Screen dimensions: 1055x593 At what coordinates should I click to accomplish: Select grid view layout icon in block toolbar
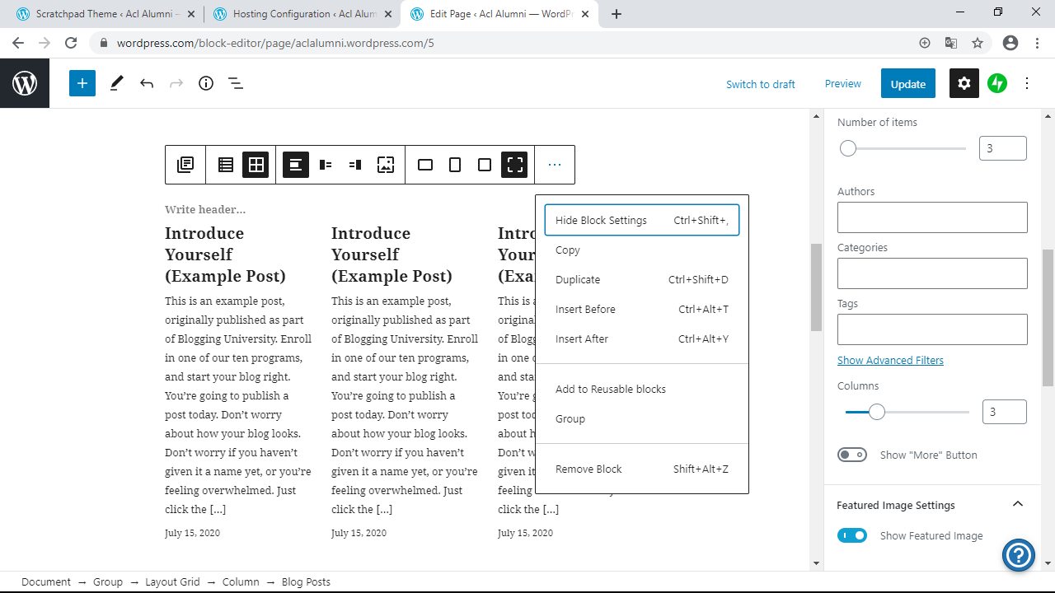pyautogui.click(x=256, y=165)
